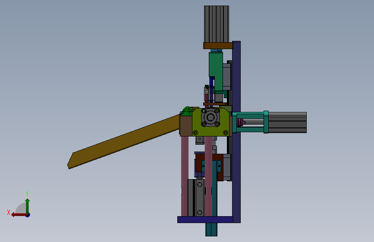Select the horizontal ribbed gray cylinder on the right

pos(287,122)
